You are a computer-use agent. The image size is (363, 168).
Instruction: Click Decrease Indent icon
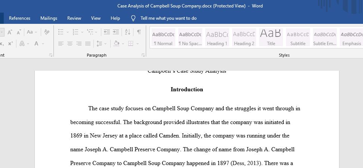[x=107, y=32]
